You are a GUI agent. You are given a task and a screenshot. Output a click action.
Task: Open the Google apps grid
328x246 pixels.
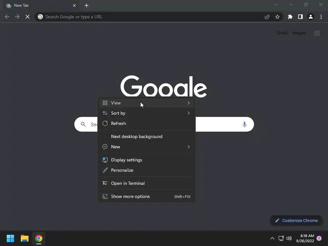pyautogui.click(x=317, y=33)
